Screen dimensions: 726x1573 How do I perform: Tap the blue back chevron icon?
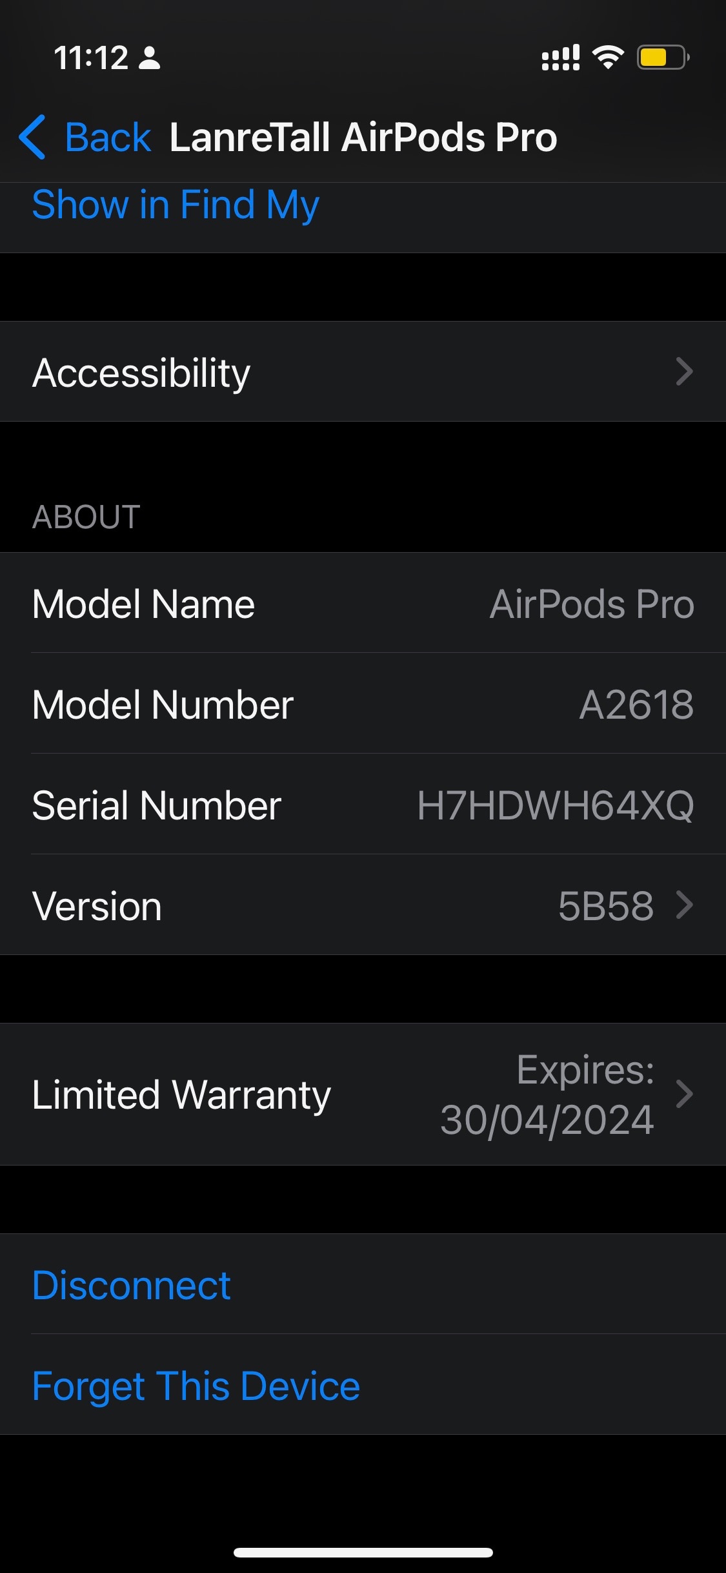(x=32, y=137)
